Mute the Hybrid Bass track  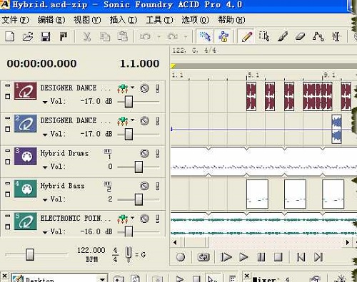click(144, 186)
